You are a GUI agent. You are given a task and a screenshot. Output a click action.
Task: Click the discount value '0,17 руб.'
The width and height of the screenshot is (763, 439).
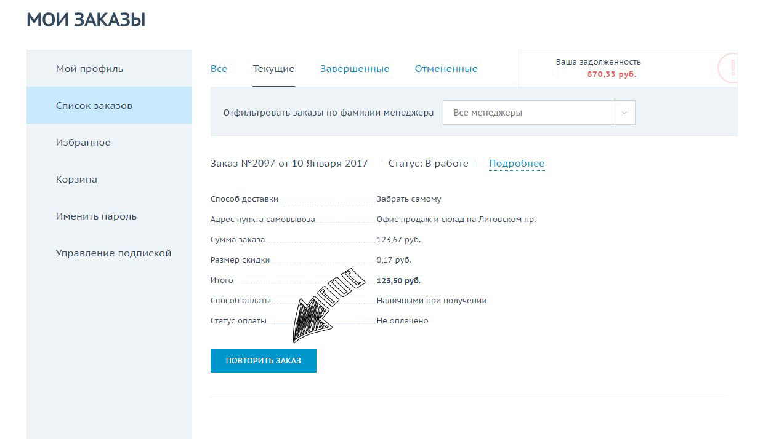[x=394, y=260]
